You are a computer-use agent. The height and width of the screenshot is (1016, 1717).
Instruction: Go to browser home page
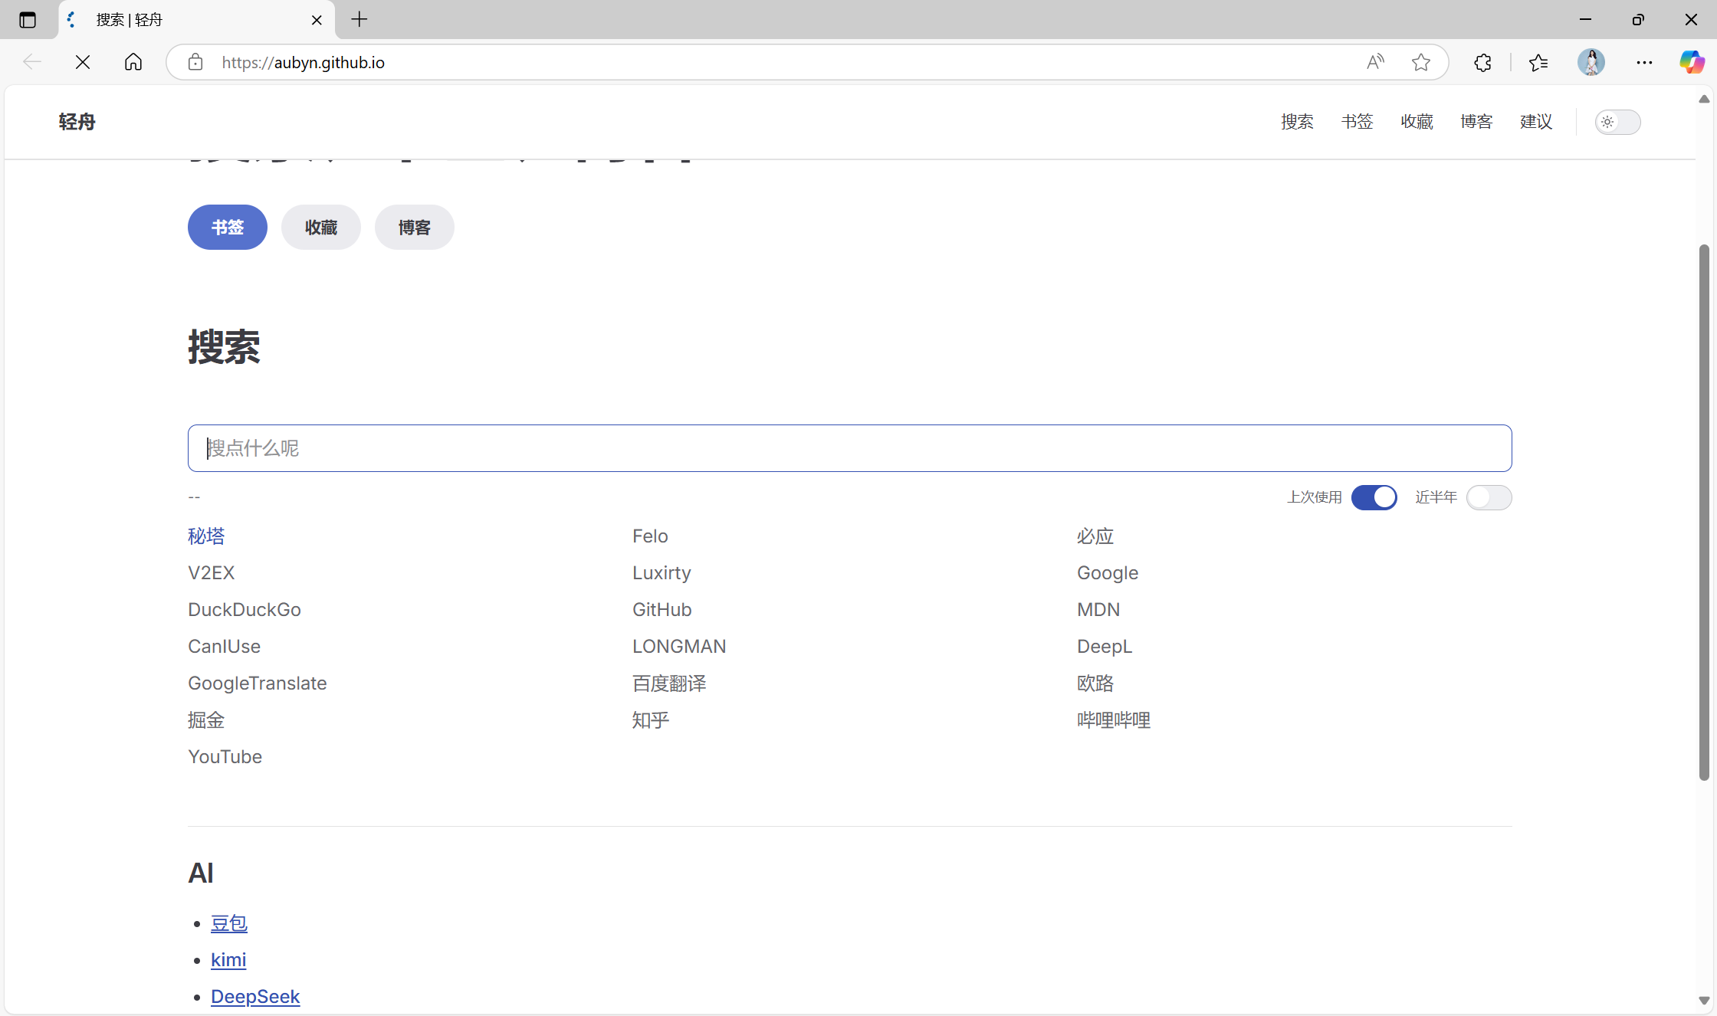[x=133, y=62]
